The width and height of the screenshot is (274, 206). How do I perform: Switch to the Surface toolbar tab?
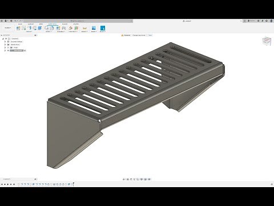(x=31, y=24)
